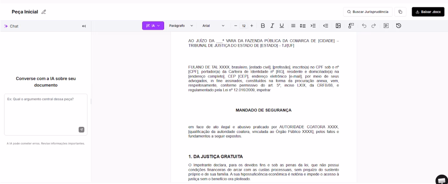Screen dimensions: 448x184
Task: Copy document with duplicate icon button
Action: [x=400, y=12]
